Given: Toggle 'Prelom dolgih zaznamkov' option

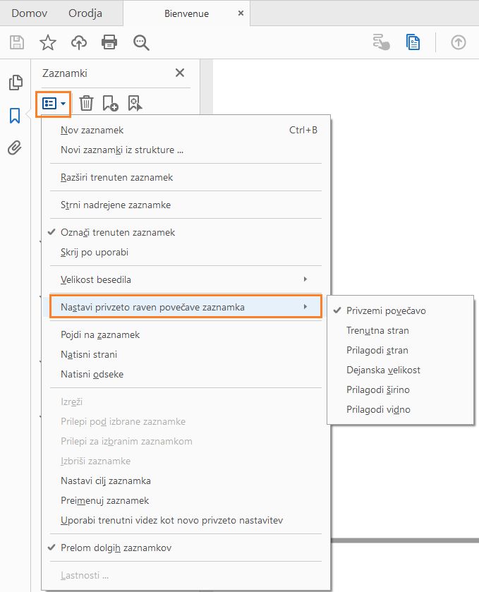Looking at the screenshot, I should 116,548.
